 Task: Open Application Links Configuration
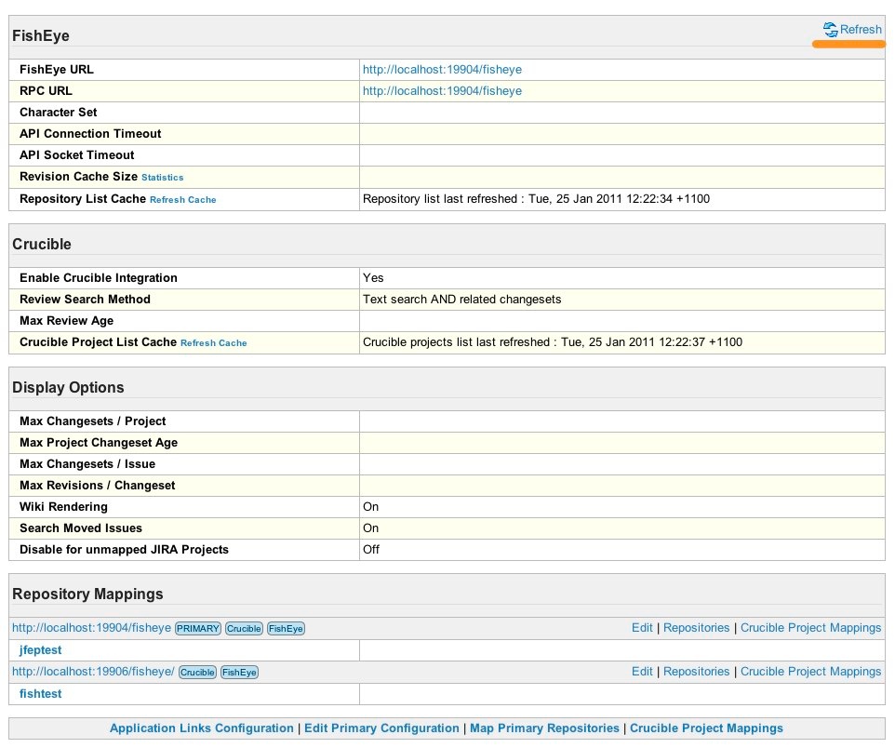pos(202,728)
